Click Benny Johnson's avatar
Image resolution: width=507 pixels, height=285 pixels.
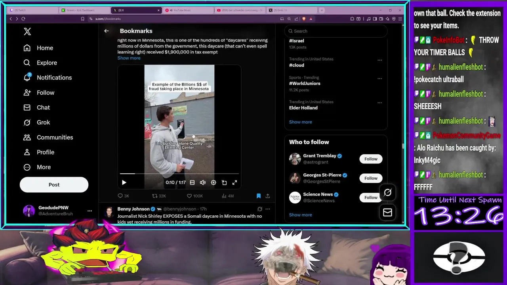tap(109, 212)
